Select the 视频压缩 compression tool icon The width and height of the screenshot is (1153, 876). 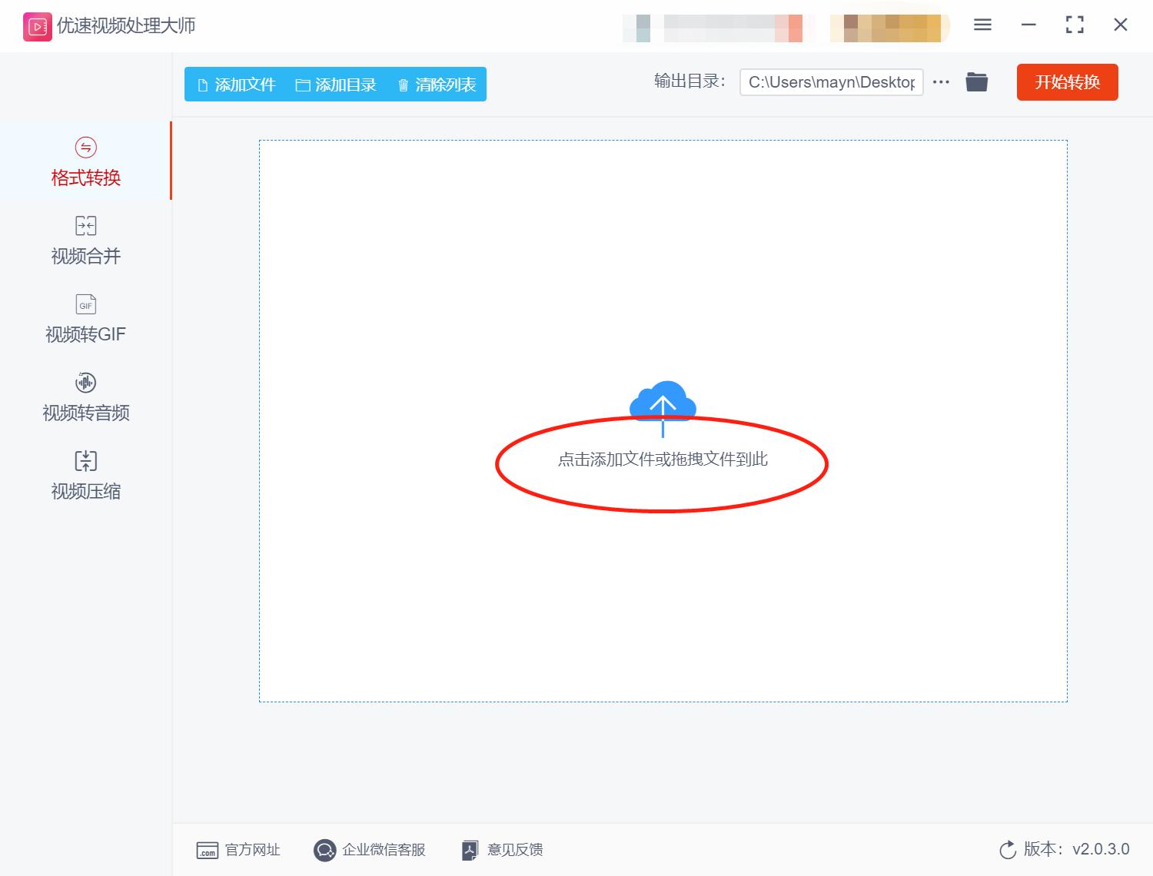pyautogui.click(x=85, y=460)
